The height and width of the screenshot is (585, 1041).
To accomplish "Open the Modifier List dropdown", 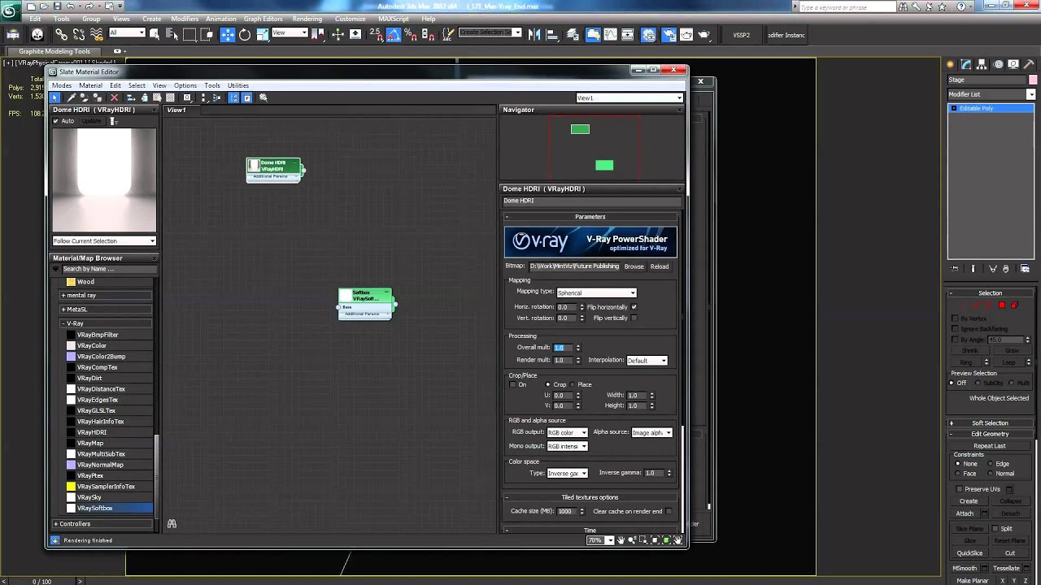I will pos(991,94).
